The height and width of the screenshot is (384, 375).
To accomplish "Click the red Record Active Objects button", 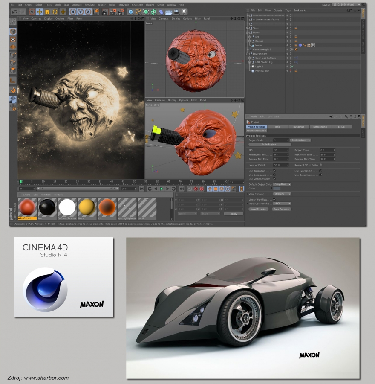I will (190, 189).
